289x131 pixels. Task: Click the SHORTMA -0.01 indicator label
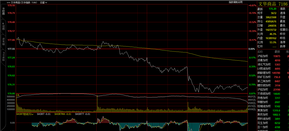(x=63, y=114)
